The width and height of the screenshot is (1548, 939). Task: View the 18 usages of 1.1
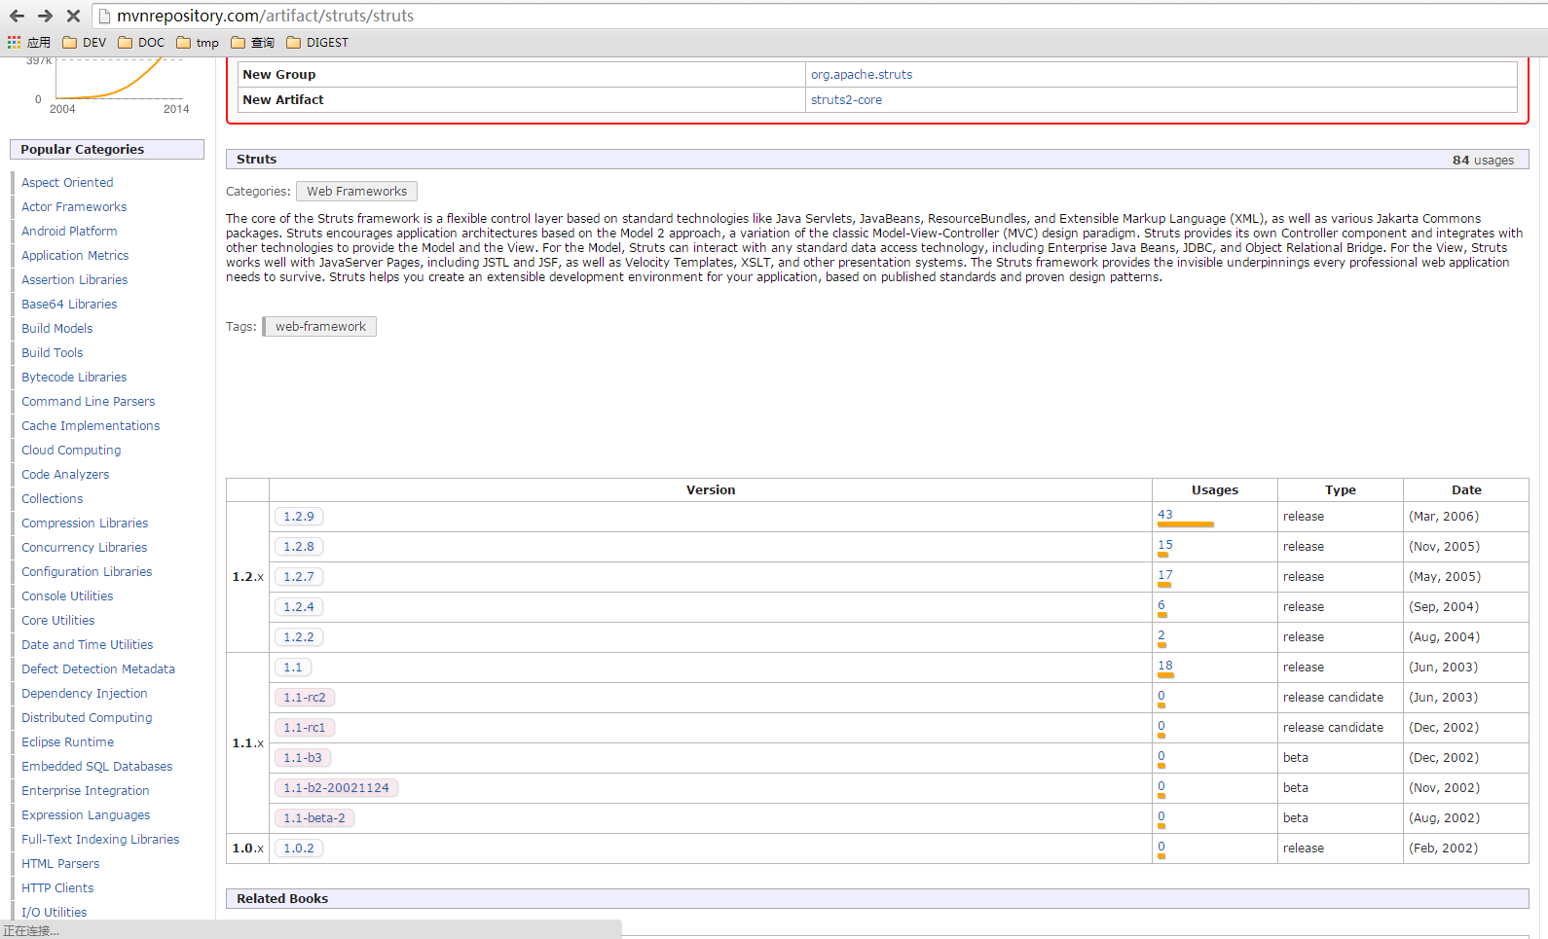tap(1165, 666)
